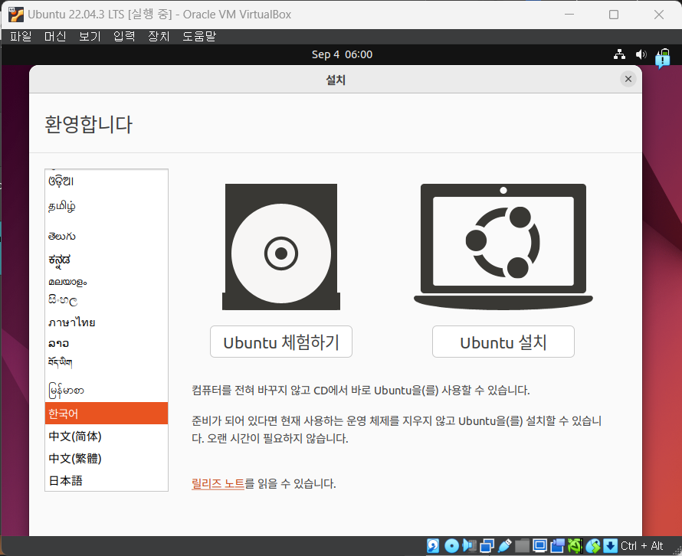Screen dimensions: 682x556
Task: Click the shared folders icon in VirtualBox status bar
Action: pyautogui.click(x=522, y=545)
